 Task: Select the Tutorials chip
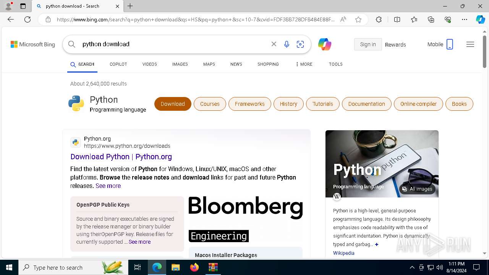(323, 104)
